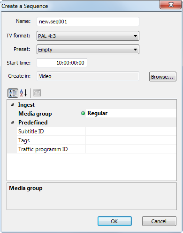The width and height of the screenshot is (183, 233).
Task: Collapse the Predefined category
Action: point(12,123)
